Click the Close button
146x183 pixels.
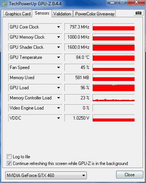(x=130, y=175)
